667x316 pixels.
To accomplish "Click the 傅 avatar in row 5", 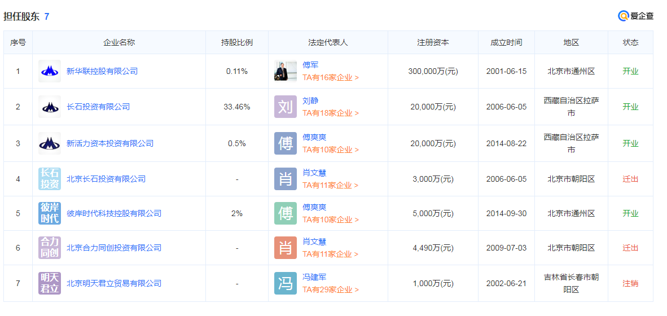I will coord(286,213).
